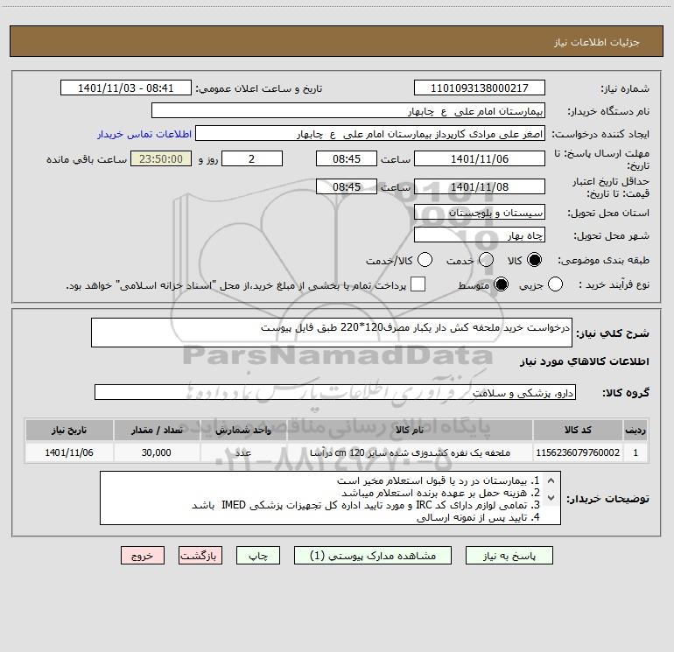
Task: Click the need number field 1101093138000217
Action: tap(480, 88)
